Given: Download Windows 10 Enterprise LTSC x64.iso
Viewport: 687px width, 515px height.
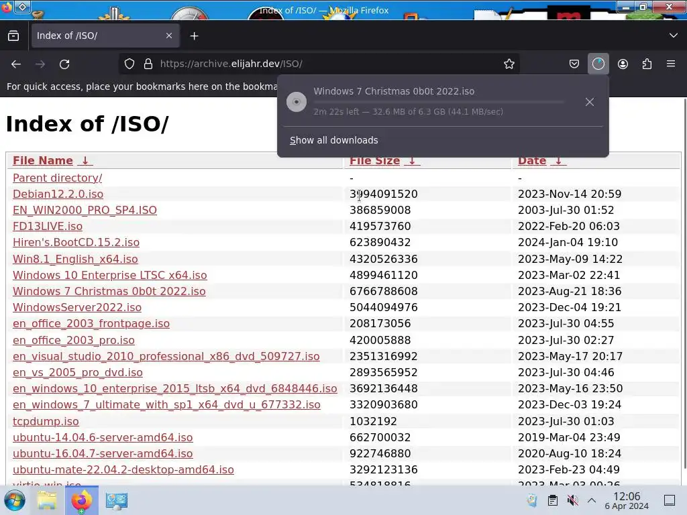Looking at the screenshot, I should 109,276.
